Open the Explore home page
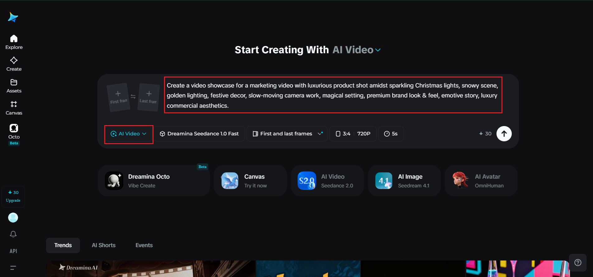The image size is (593, 277). pyautogui.click(x=14, y=42)
